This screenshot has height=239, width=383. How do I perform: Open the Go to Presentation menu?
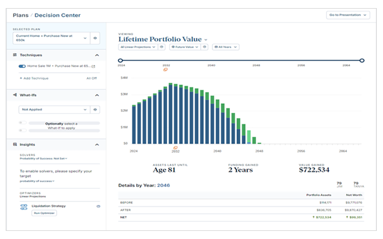tap(348, 15)
